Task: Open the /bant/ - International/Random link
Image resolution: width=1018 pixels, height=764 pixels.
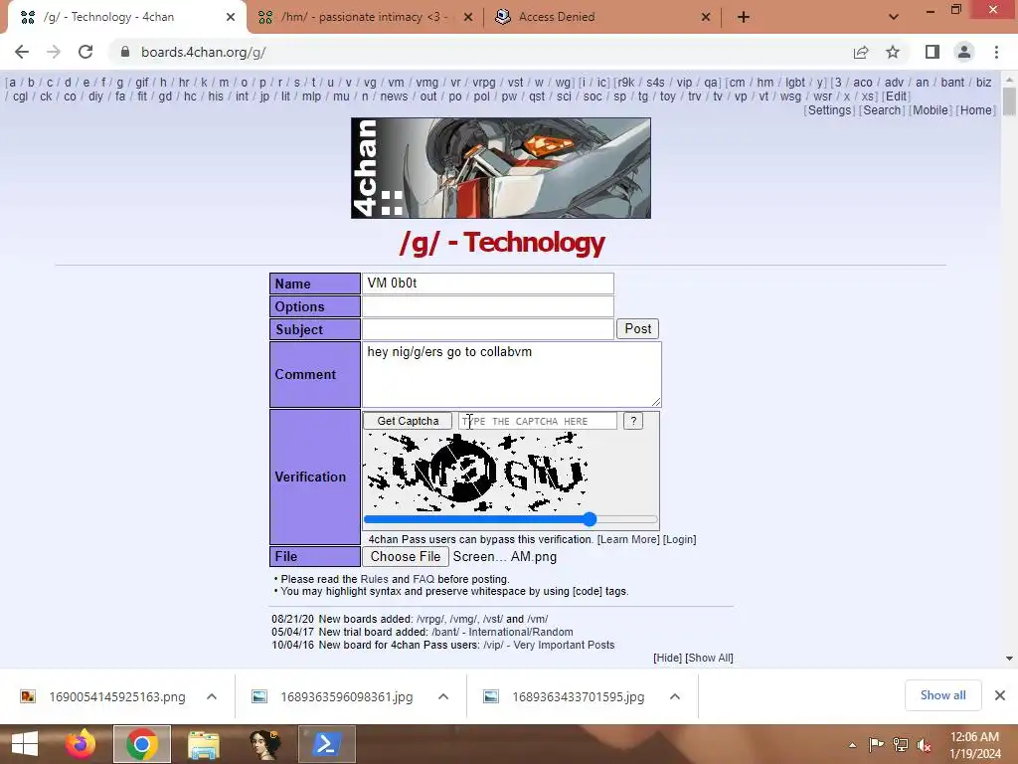Action: pyautogui.click(x=502, y=632)
